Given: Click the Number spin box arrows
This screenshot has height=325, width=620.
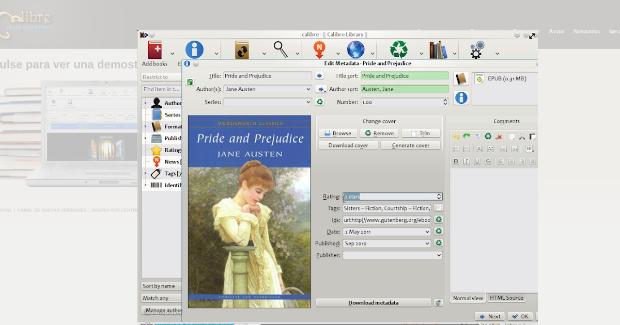Looking at the screenshot, I should coord(445,102).
